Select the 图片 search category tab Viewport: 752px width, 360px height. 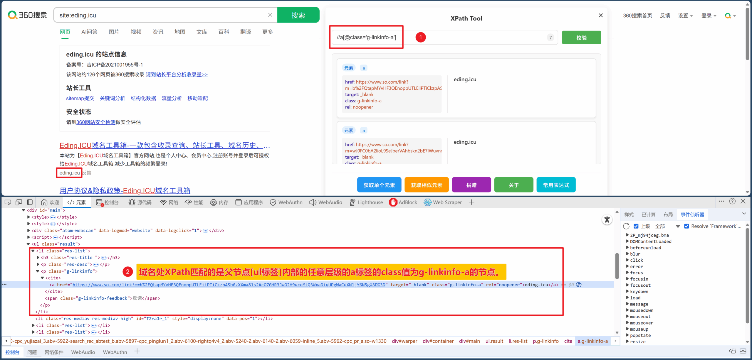point(114,32)
